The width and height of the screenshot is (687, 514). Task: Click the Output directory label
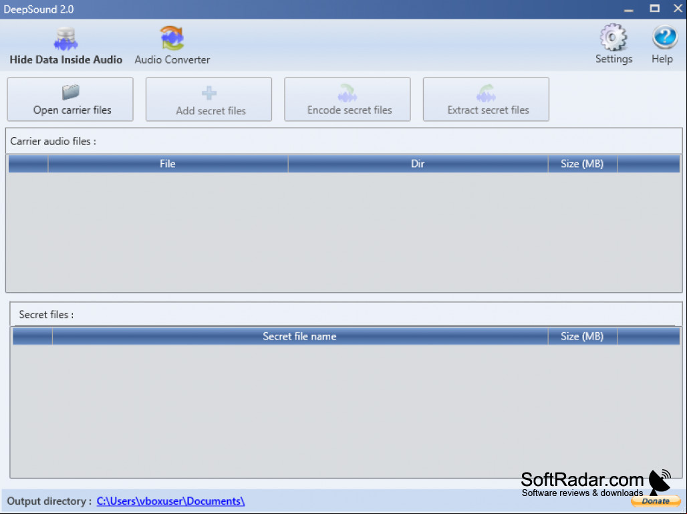click(49, 501)
